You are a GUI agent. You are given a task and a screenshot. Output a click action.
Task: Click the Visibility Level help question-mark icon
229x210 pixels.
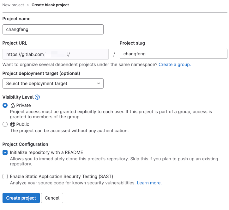37,97
